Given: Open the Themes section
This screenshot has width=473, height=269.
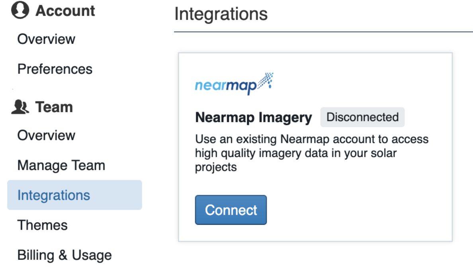Looking at the screenshot, I should (43, 225).
